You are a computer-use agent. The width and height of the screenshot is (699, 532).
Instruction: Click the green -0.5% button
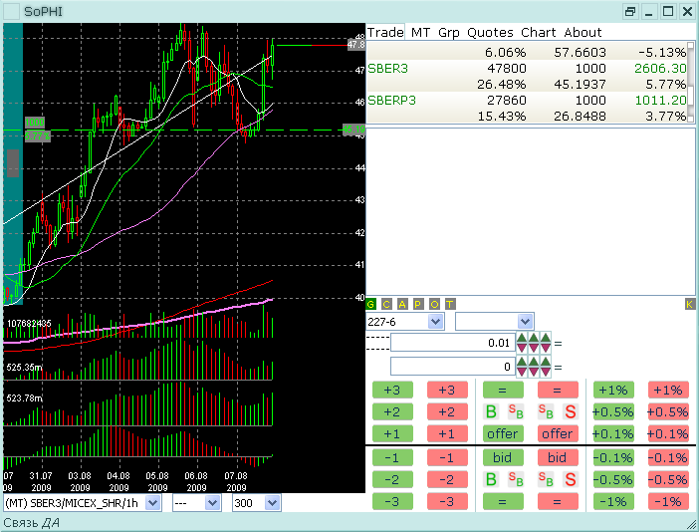pyautogui.click(x=613, y=479)
